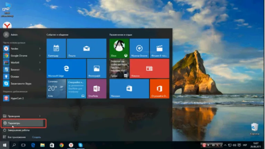265x149 pixels.
Task: Open the Store (Магазин) tile
Action: (129, 89)
